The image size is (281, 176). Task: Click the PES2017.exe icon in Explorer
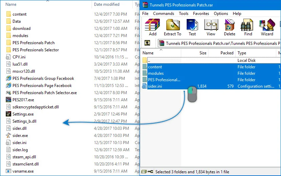pyautogui.click(x=8, y=100)
